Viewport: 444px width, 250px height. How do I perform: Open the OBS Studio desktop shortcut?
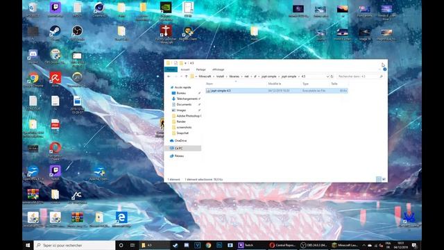(x=77, y=33)
